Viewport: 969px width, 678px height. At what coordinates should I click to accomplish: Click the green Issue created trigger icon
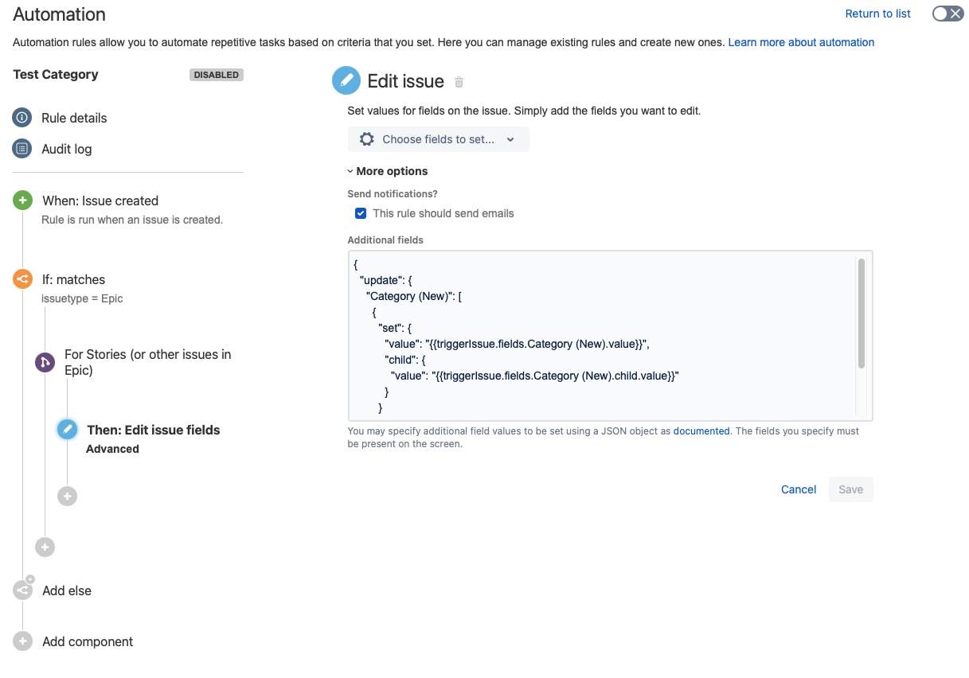22,201
